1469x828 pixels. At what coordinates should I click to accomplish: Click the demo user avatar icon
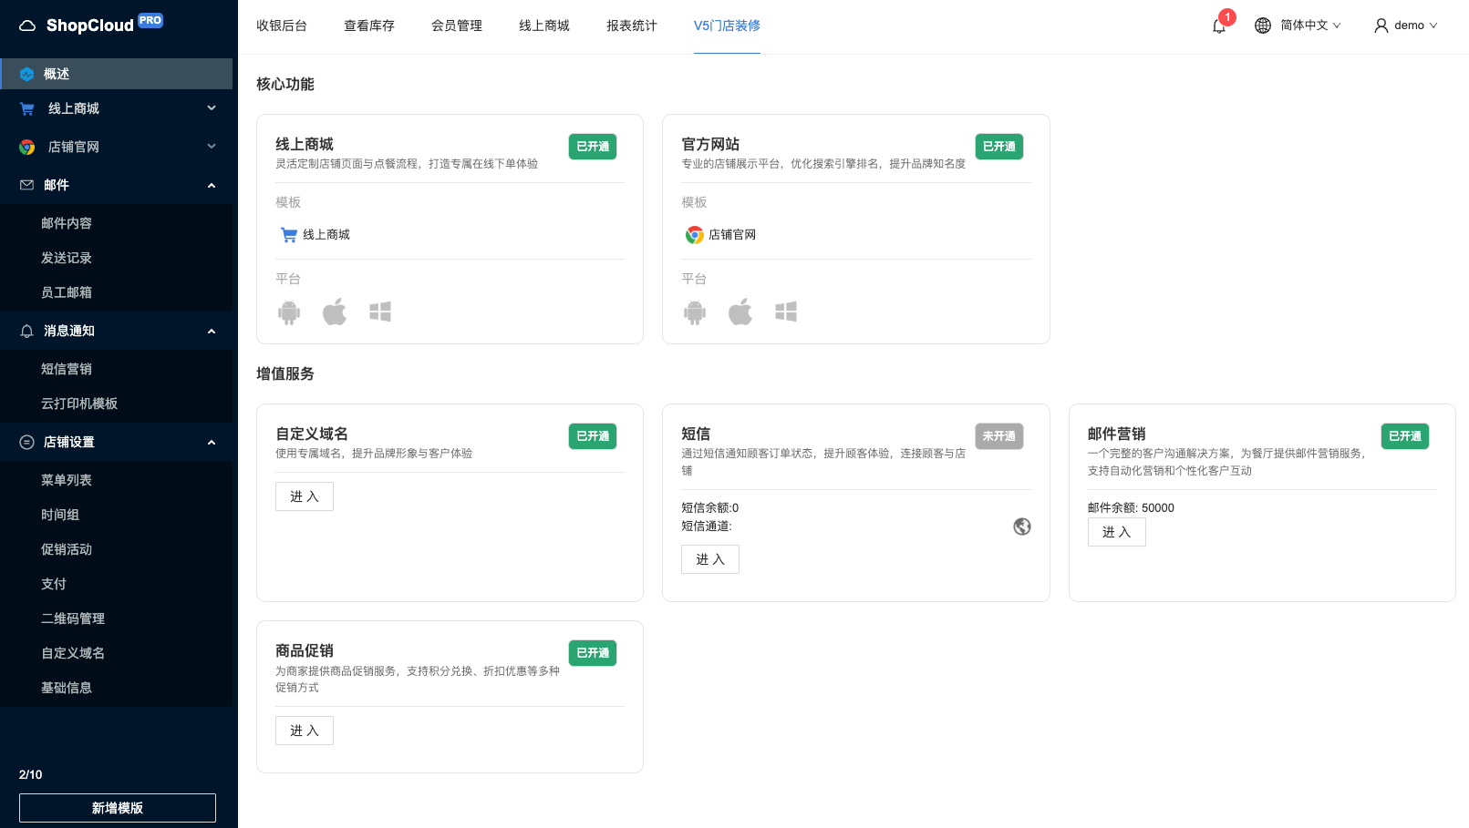click(1381, 26)
